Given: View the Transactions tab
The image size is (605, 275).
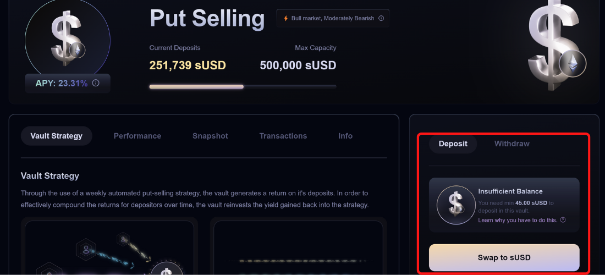Looking at the screenshot, I should click(x=283, y=136).
